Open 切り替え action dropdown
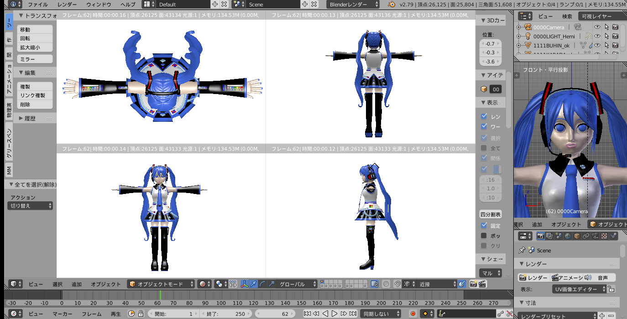Viewport: 627px width, 319px height. click(31, 206)
